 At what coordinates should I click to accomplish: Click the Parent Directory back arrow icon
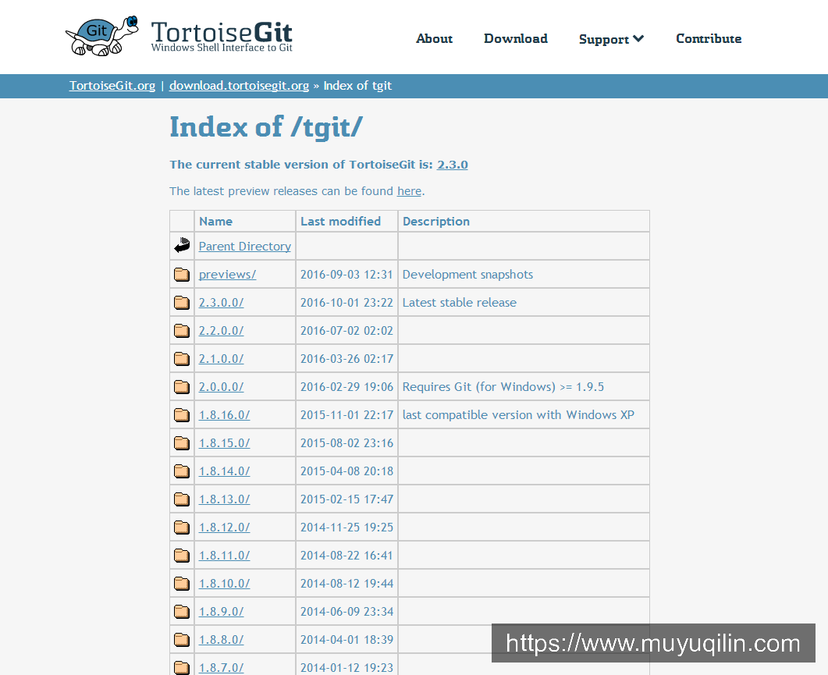[182, 245]
